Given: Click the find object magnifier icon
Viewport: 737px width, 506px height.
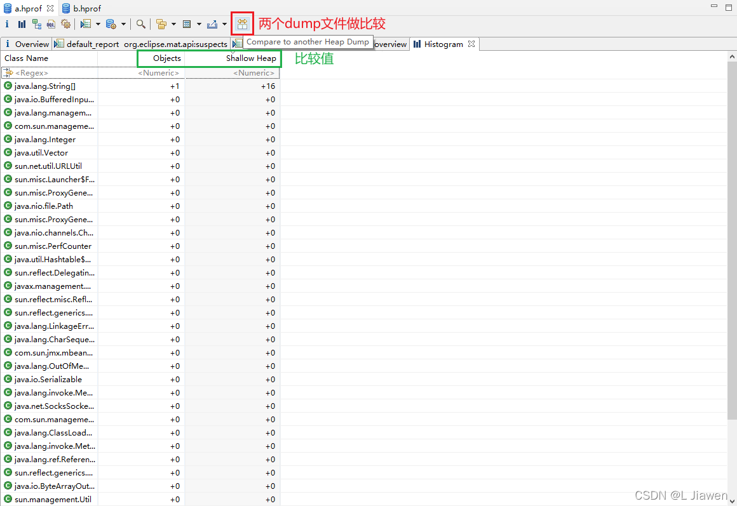Looking at the screenshot, I should coord(140,24).
